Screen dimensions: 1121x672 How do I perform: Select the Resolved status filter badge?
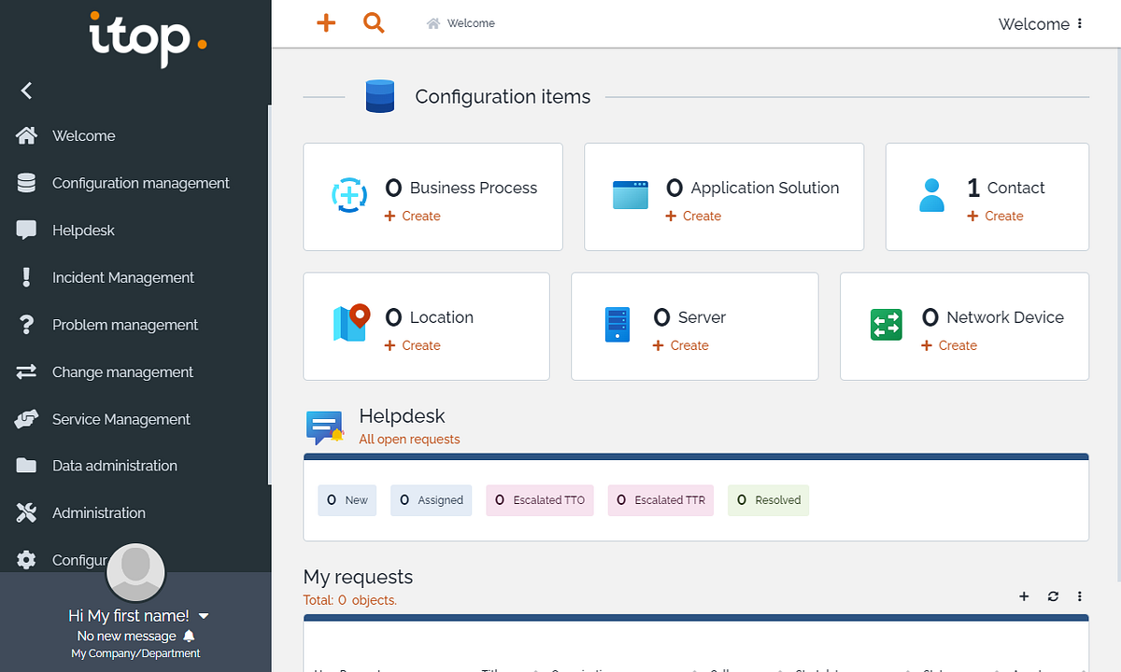[768, 500]
